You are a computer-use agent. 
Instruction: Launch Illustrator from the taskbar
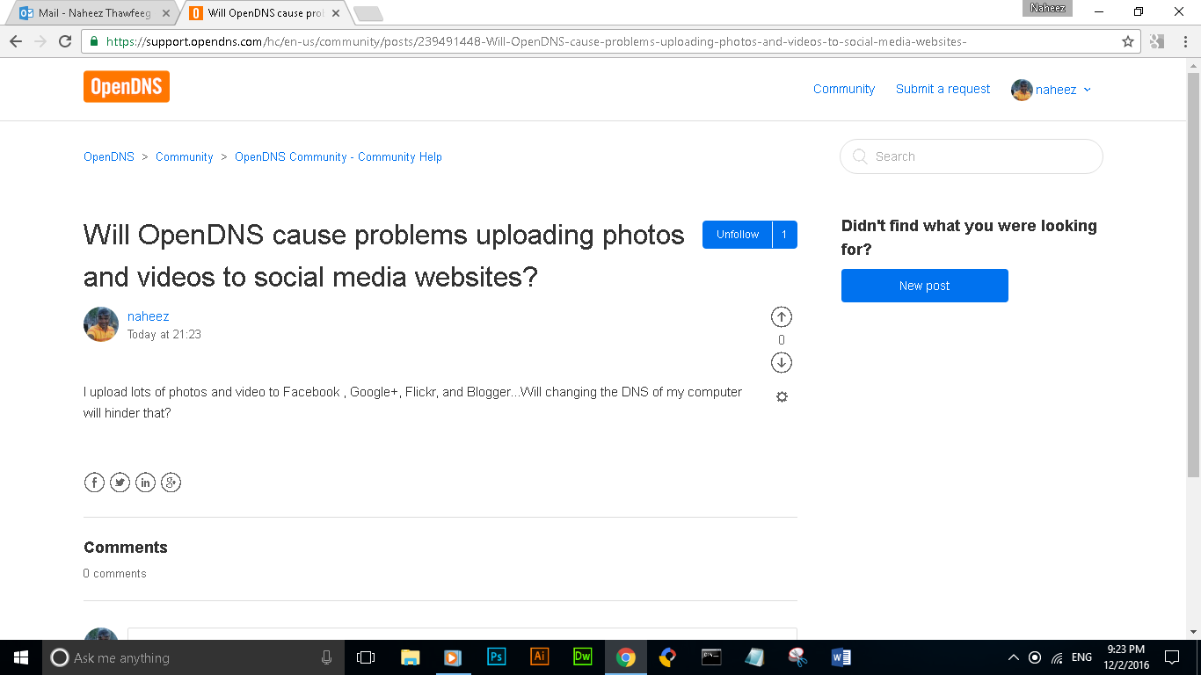click(x=539, y=657)
